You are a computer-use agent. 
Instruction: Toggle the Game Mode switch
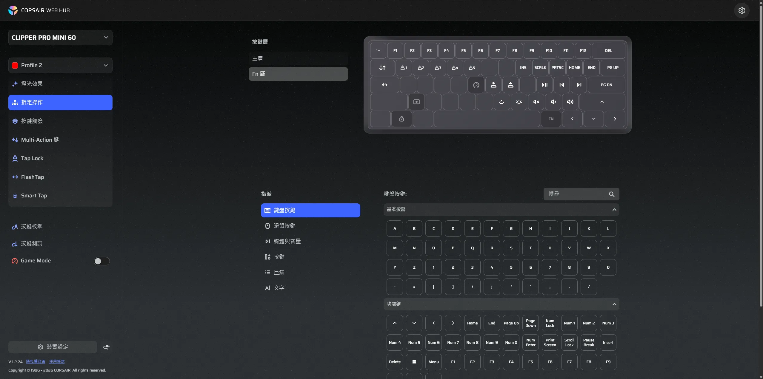(102, 261)
